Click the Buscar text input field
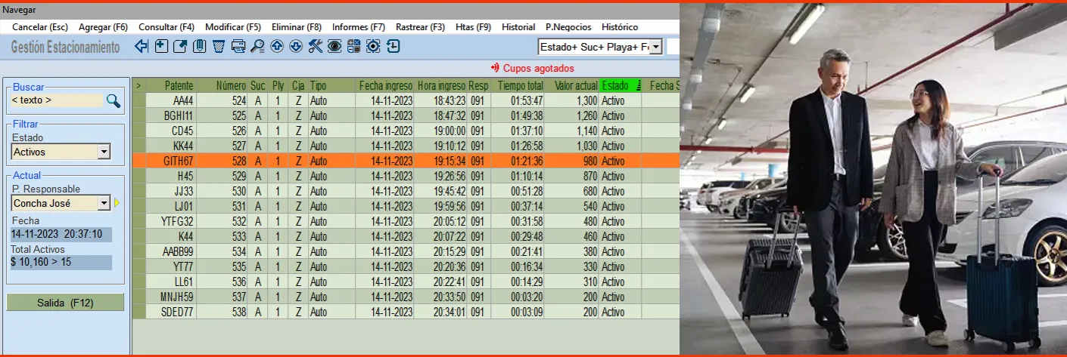1067x357 pixels. click(x=56, y=100)
